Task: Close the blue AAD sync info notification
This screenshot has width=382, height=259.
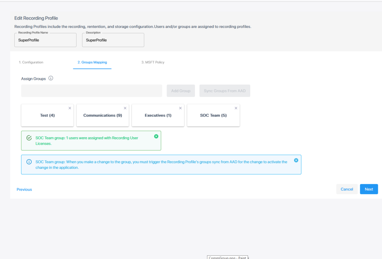Action: (296, 160)
